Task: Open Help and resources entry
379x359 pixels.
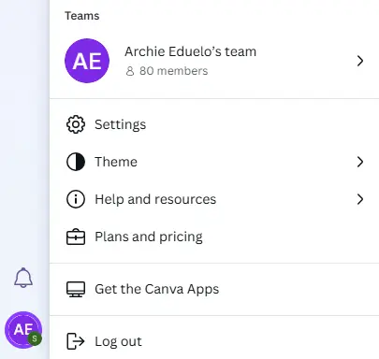Action: click(x=214, y=199)
